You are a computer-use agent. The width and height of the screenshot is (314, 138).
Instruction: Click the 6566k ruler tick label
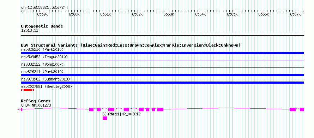pyautogui.click(x=264, y=14)
